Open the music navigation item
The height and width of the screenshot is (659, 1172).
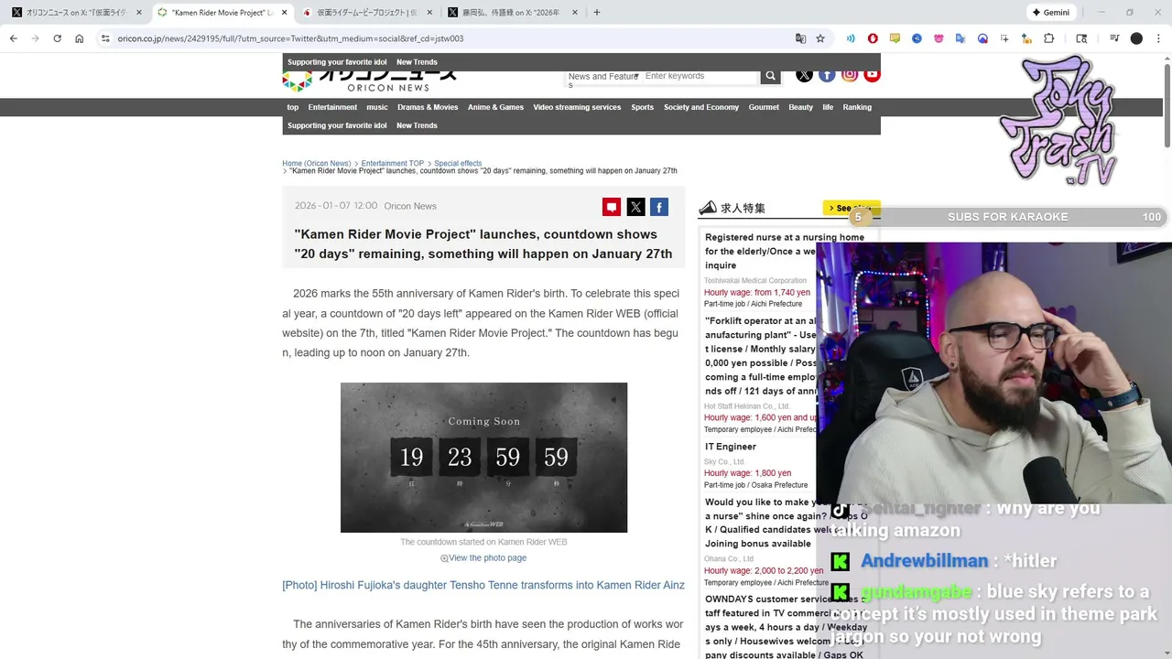click(x=377, y=107)
